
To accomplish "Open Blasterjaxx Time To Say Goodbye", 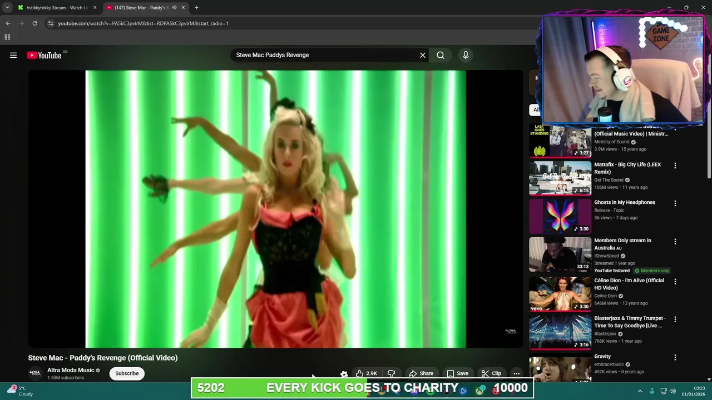I will point(630,322).
